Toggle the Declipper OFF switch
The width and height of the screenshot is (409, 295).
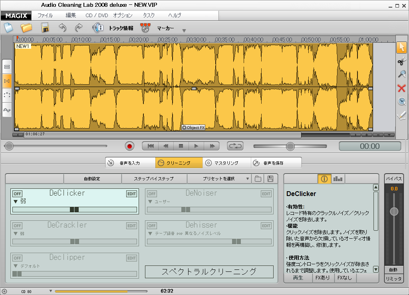[18, 258]
